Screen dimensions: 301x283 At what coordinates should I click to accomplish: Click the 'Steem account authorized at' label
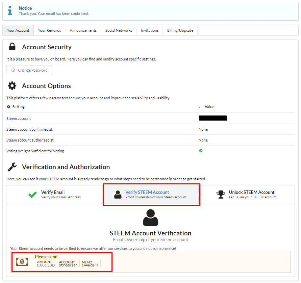click(x=30, y=140)
